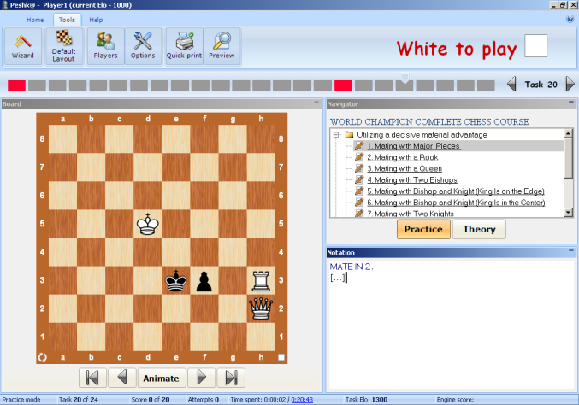Open the Home tab
579x405 pixels.
coord(35,20)
